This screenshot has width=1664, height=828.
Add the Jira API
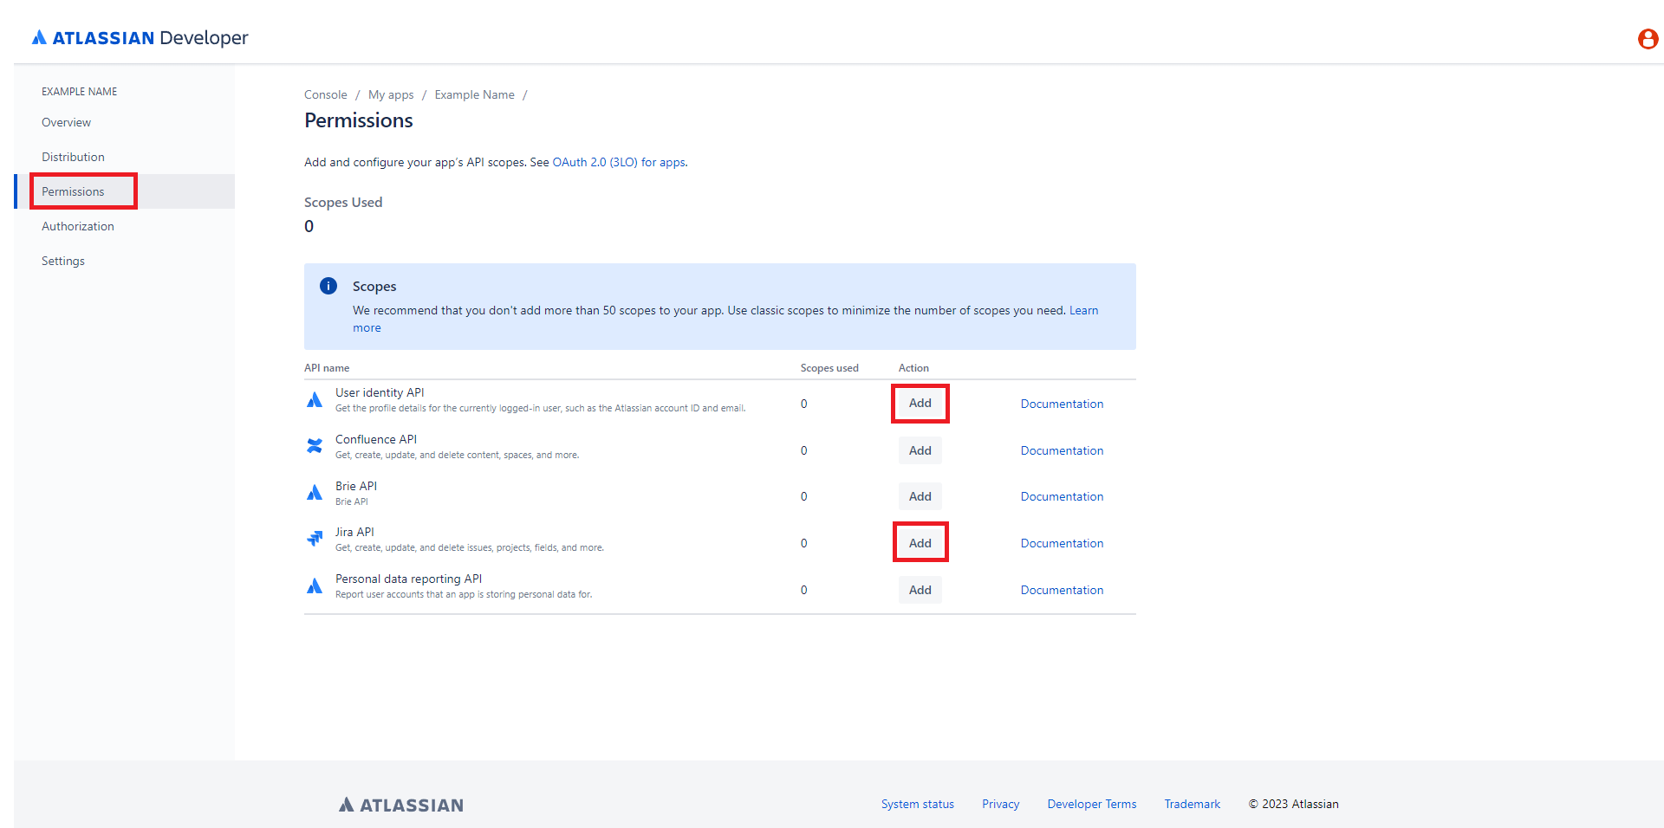click(x=920, y=543)
